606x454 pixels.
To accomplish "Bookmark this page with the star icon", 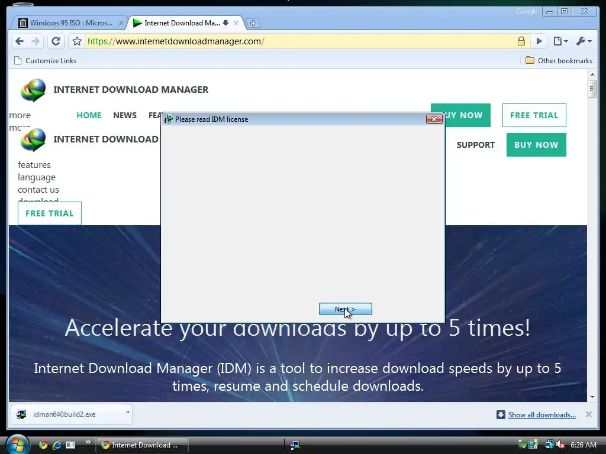I will pyautogui.click(x=77, y=41).
